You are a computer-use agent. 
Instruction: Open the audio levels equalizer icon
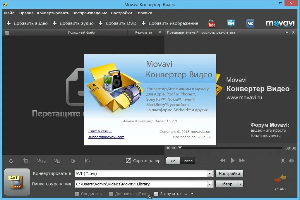[x=88, y=161]
